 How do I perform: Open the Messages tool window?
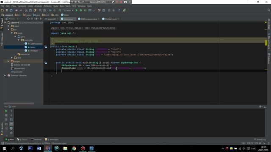point(52,139)
